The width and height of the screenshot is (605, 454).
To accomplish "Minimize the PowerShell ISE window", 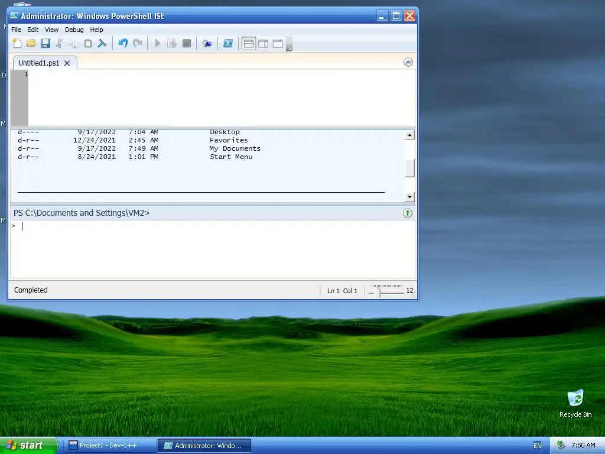I will (x=382, y=16).
